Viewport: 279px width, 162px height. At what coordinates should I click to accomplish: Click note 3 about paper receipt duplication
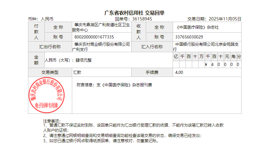[101, 141]
